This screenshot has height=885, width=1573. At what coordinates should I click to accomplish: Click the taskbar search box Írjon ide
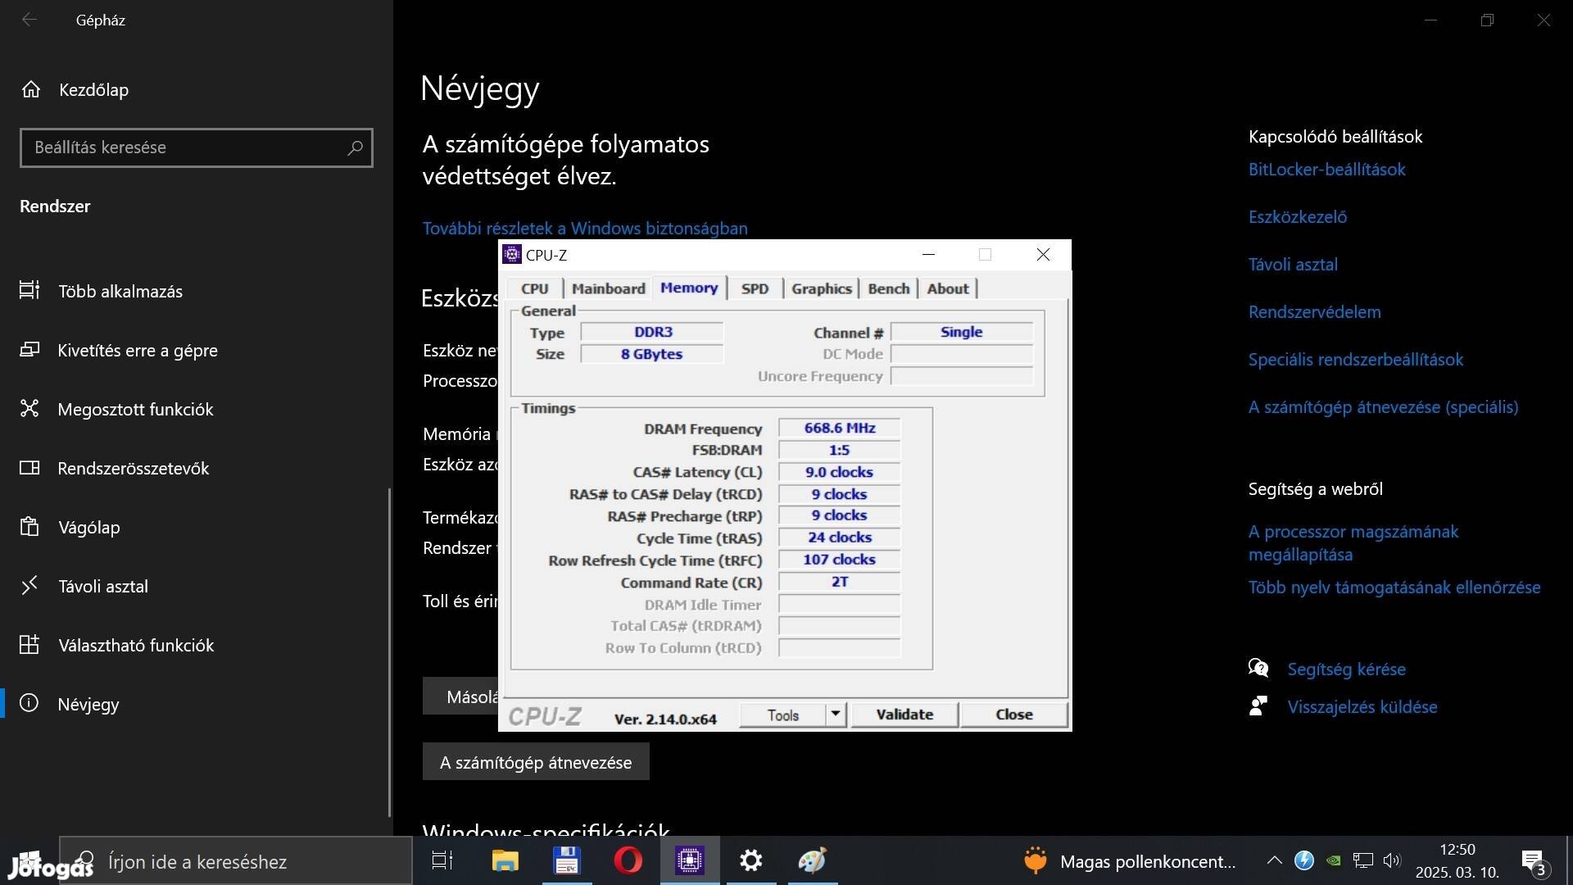(236, 860)
